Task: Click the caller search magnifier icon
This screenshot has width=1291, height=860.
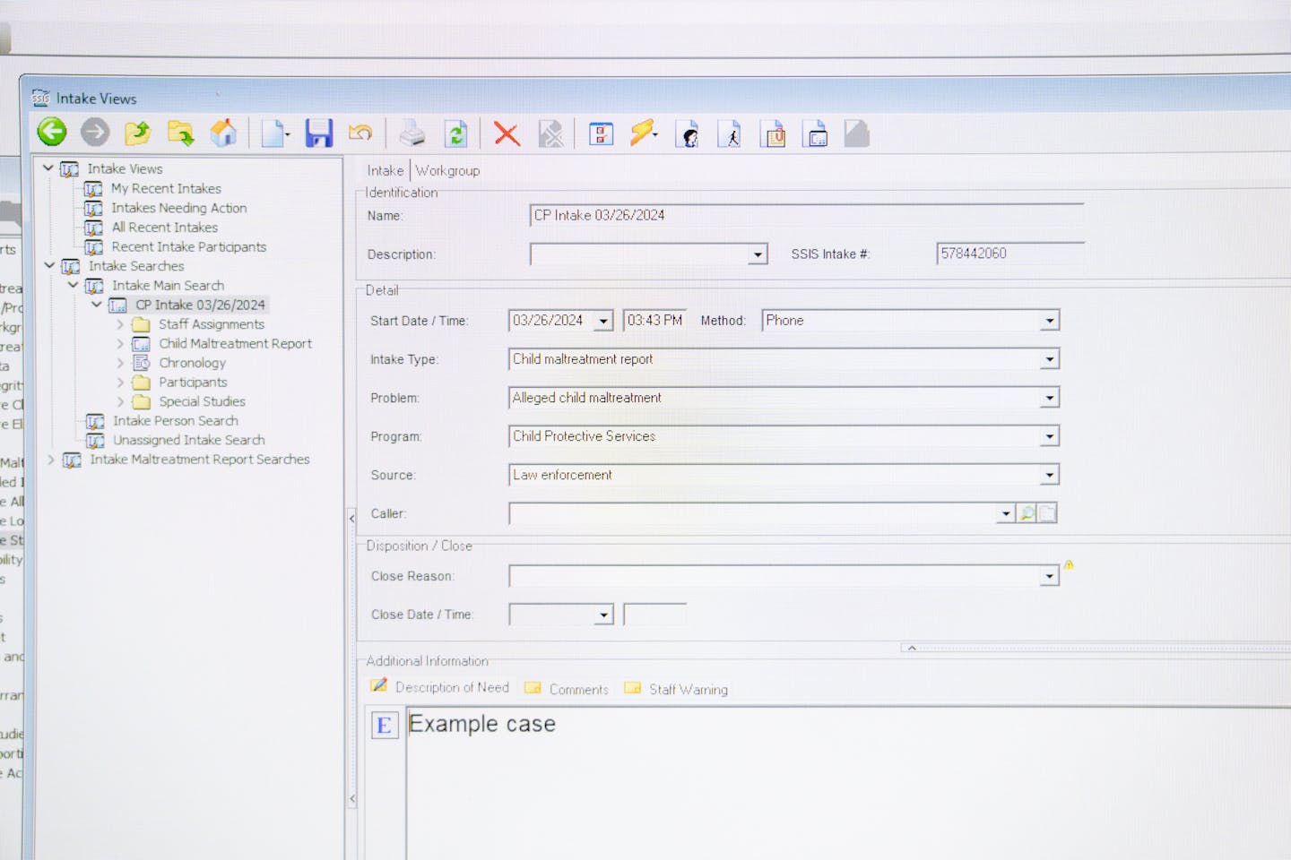Action: (x=1027, y=513)
